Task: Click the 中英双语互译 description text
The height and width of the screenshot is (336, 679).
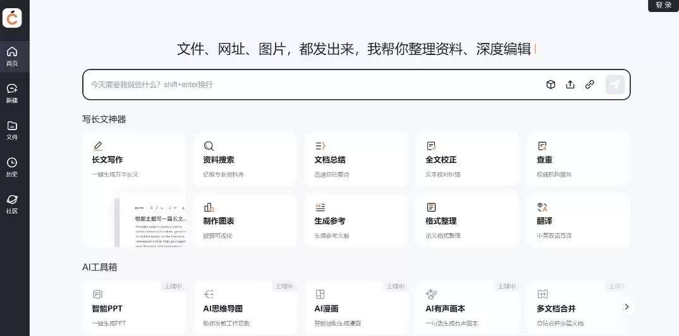Action: click(x=554, y=236)
